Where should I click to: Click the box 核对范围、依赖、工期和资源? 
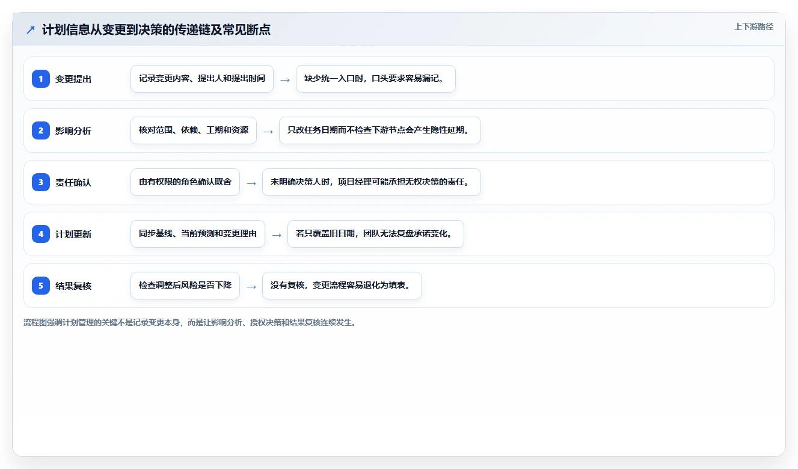(x=194, y=130)
